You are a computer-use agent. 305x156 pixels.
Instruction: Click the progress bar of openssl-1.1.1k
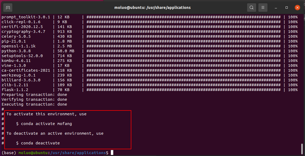pyautogui.click(x=183, y=46)
